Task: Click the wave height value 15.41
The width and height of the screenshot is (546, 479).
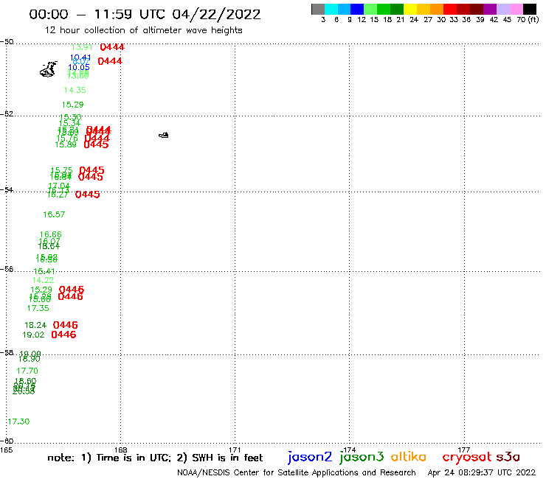Action: click(x=44, y=271)
